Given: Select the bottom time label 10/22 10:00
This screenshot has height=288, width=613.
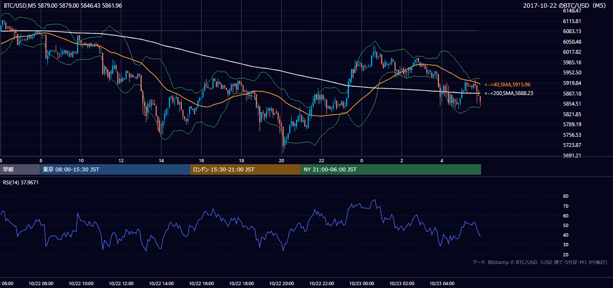Looking at the screenshot, I should 81,284.
